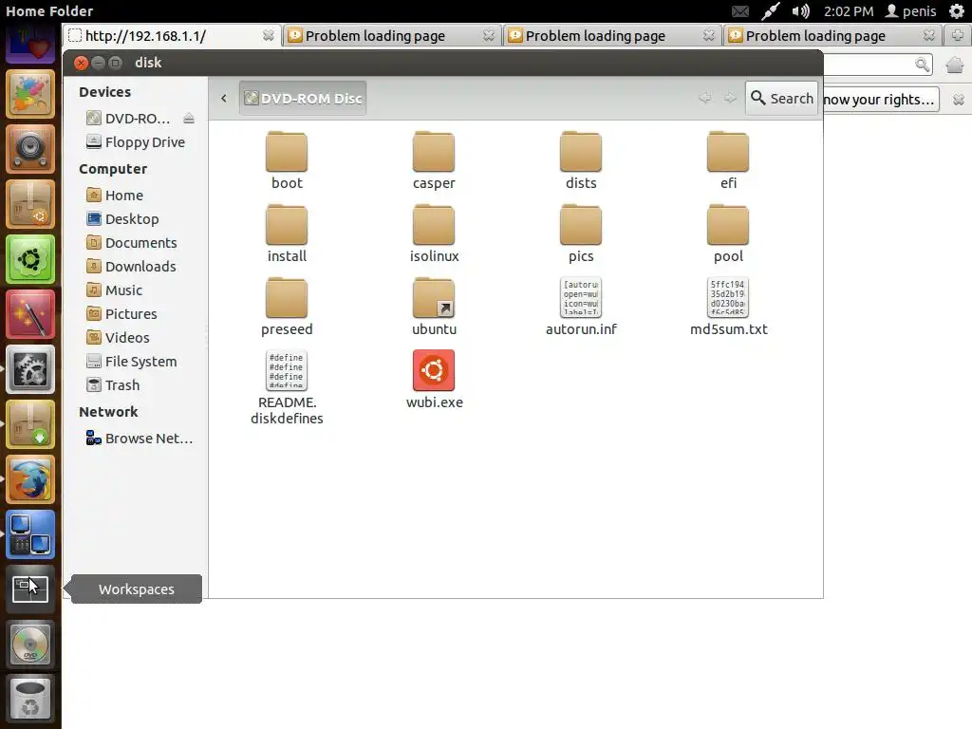Go to Desktop in sidebar
This screenshot has height=729, width=972.
click(122, 219)
